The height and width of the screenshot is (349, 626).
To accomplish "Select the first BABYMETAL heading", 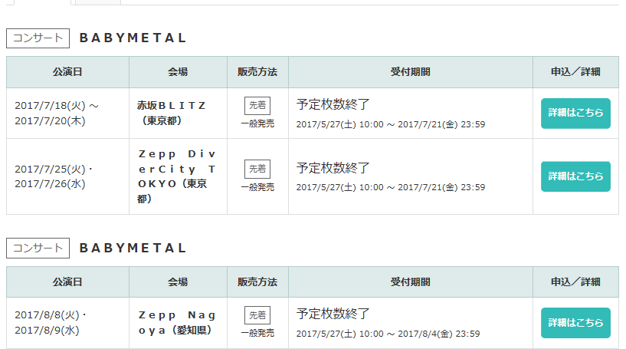I will tap(133, 38).
